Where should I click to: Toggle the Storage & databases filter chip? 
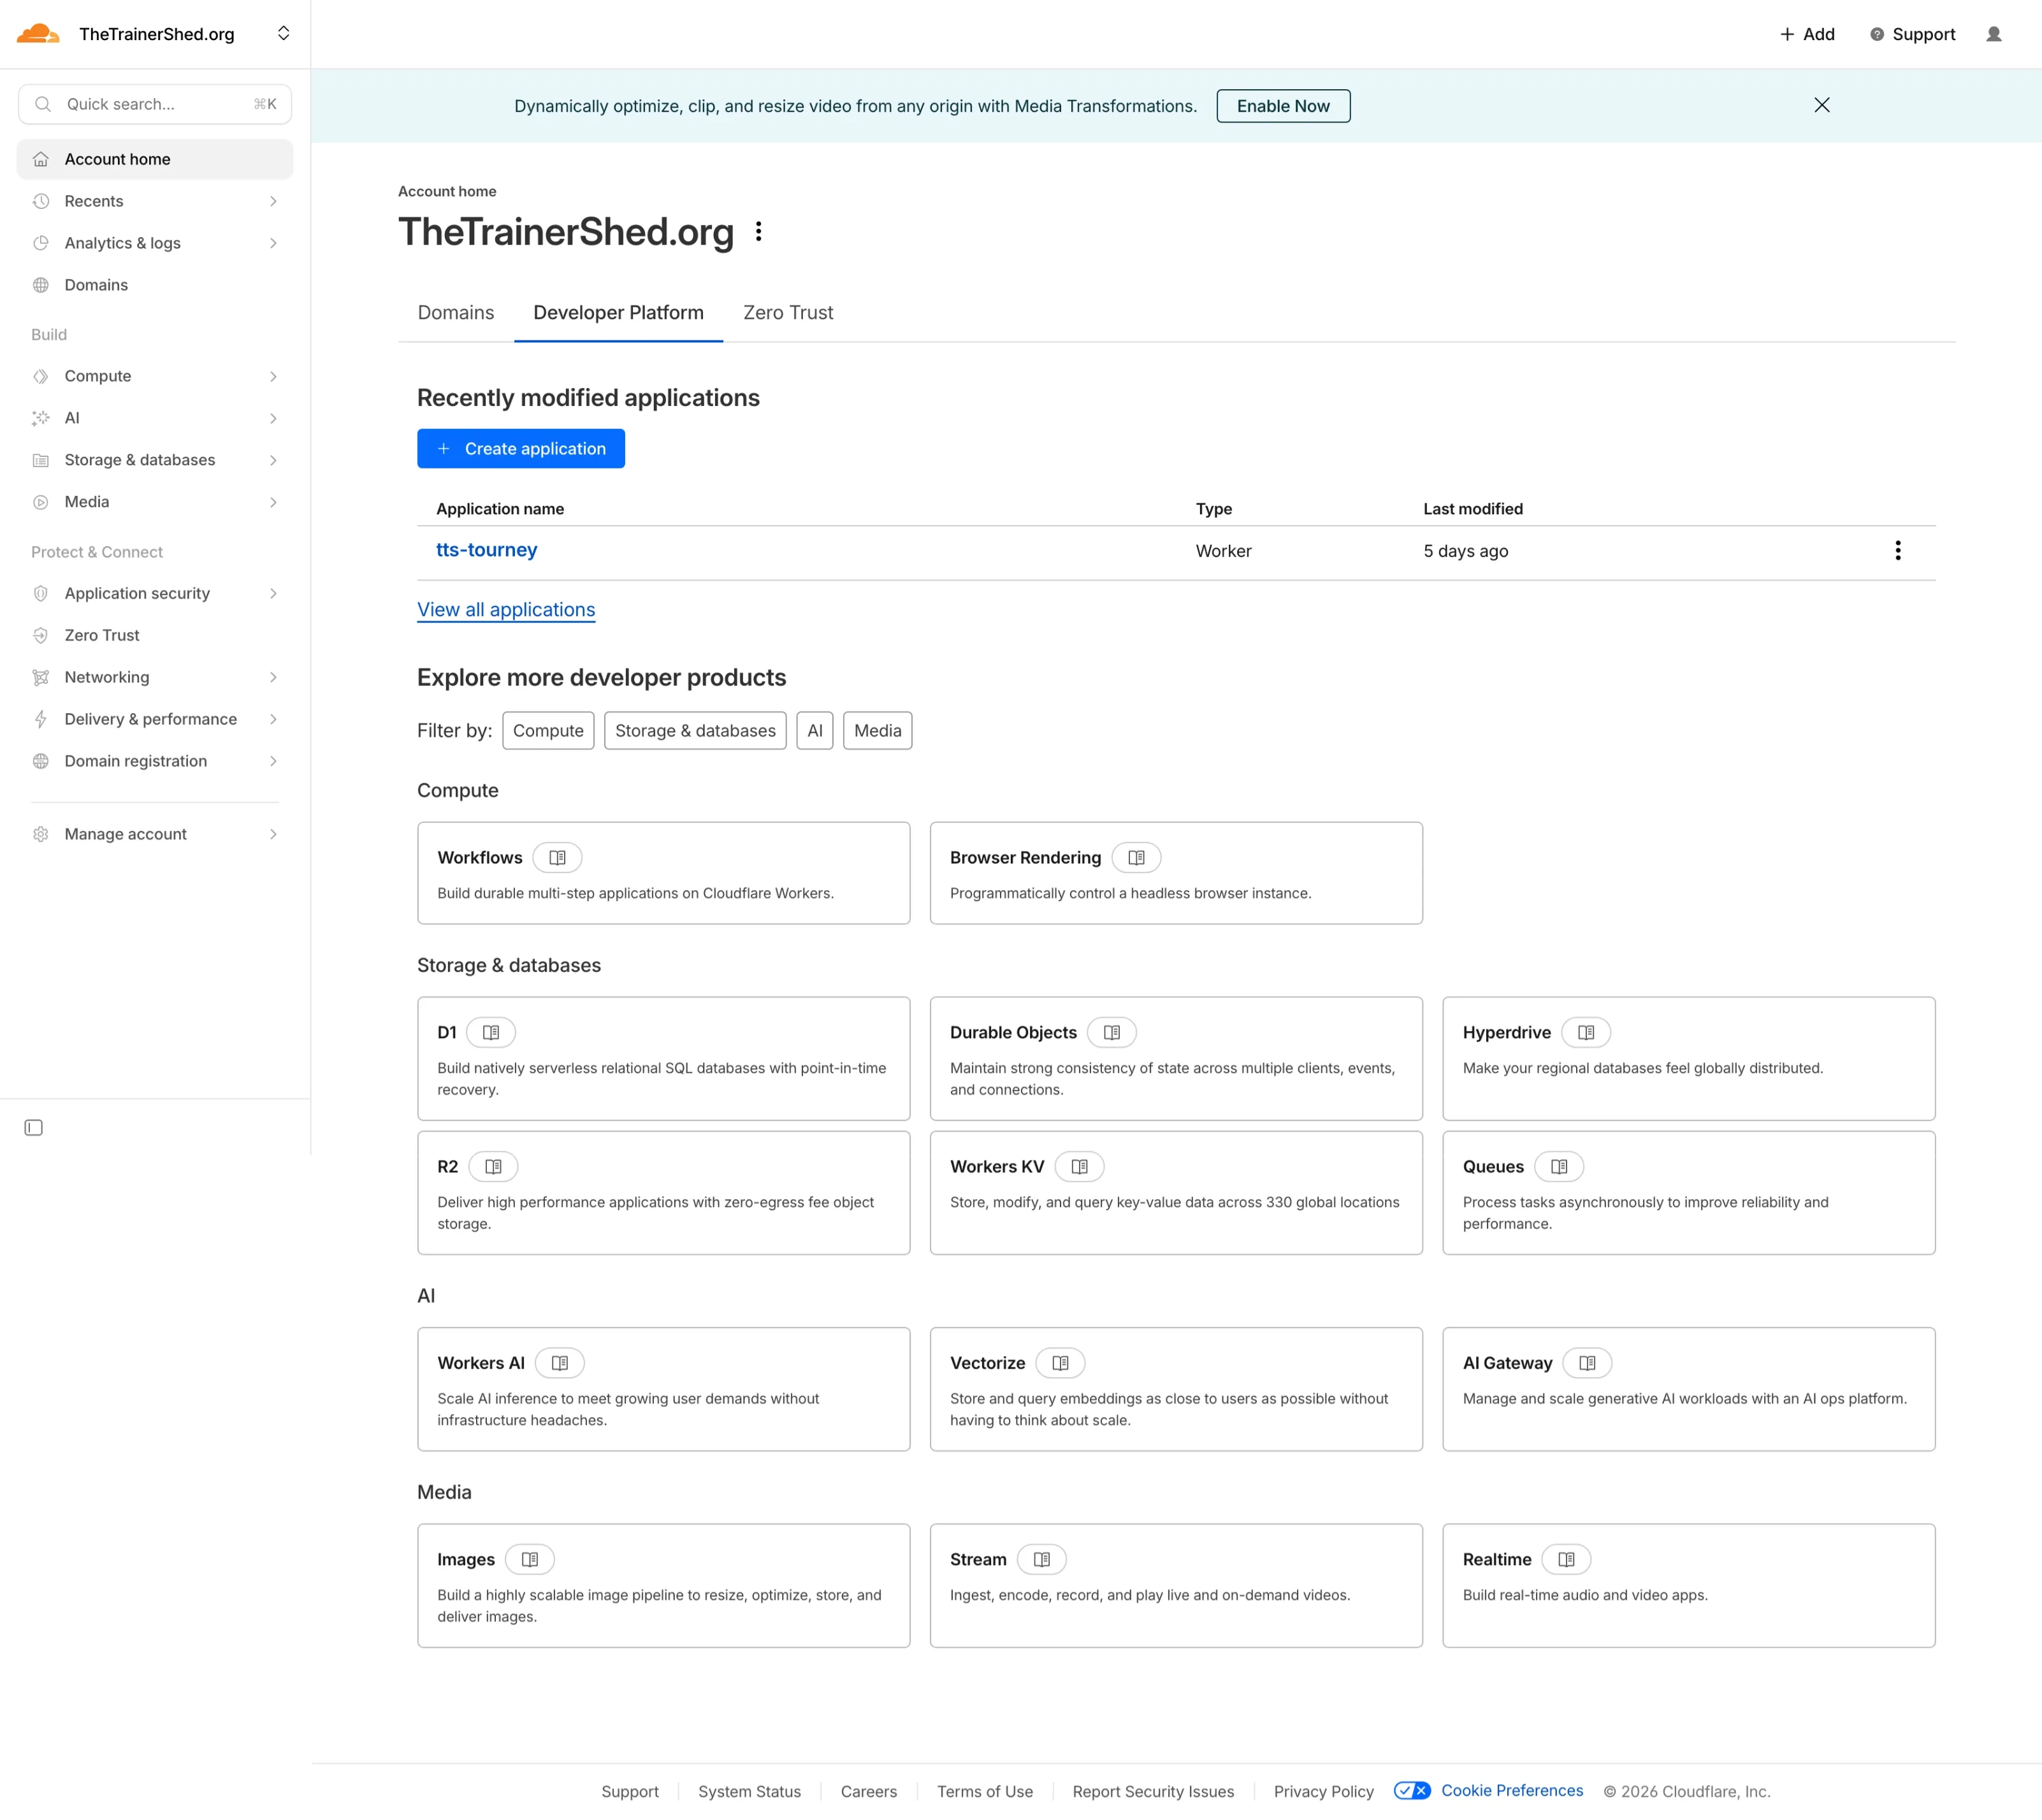pyautogui.click(x=695, y=730)
